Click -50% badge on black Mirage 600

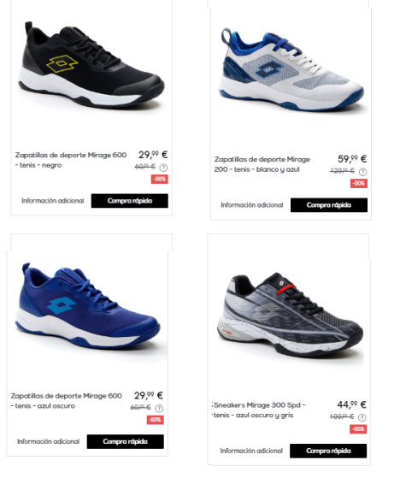click(160, 179)
